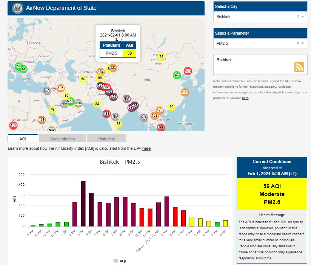
Task: Switch to the Concentration tab
Action: point(62,139)
